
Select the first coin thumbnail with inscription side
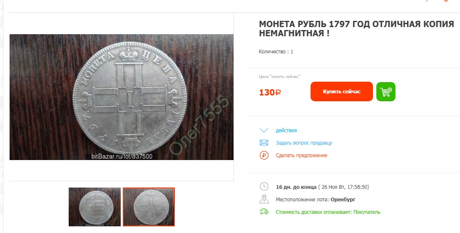94,207
